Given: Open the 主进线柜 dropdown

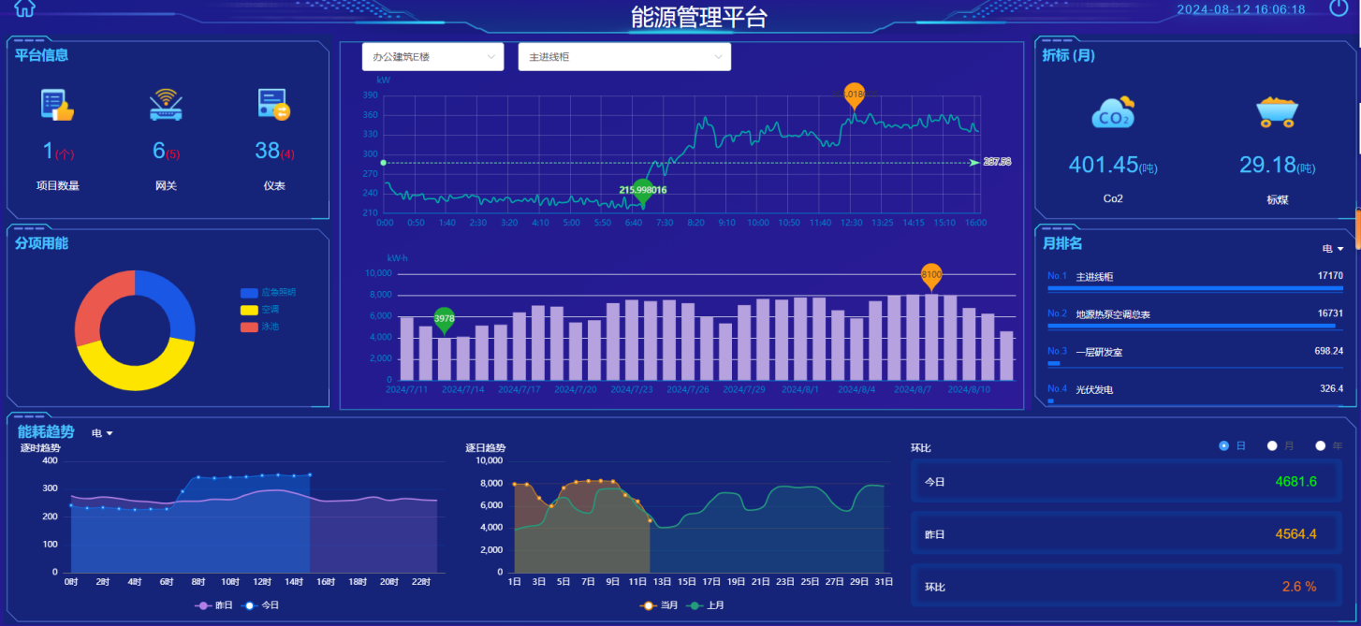Looking at the screenshot, I should pyautogui.click(x=623, y=56).
